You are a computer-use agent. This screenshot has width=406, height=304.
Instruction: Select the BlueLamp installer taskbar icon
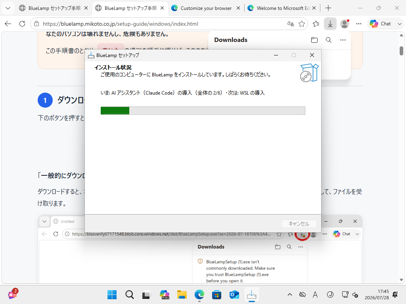point(252,294)
